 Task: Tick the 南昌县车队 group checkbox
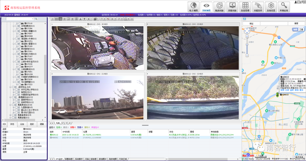click(x=13, y=105)
